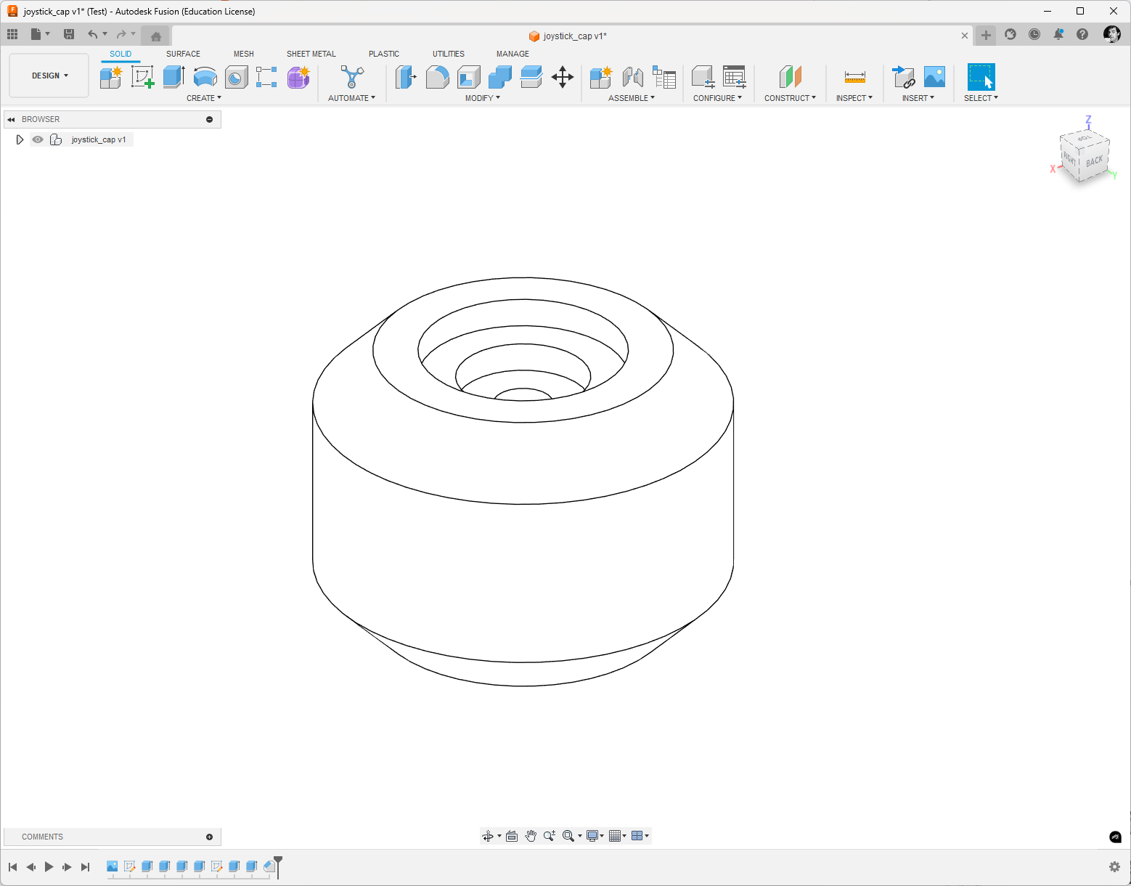Select the Fillet tool

tap(437, 77)
